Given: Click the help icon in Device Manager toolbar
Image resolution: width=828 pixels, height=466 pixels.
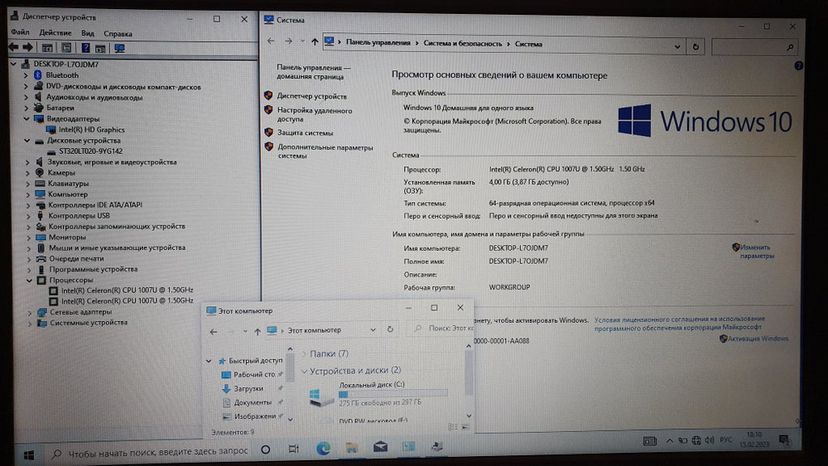Looking at the screenshot, I should 85,48.
